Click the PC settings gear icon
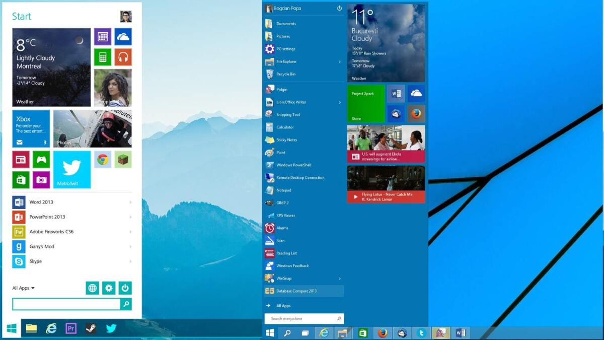604x340 pixels. 268,49
